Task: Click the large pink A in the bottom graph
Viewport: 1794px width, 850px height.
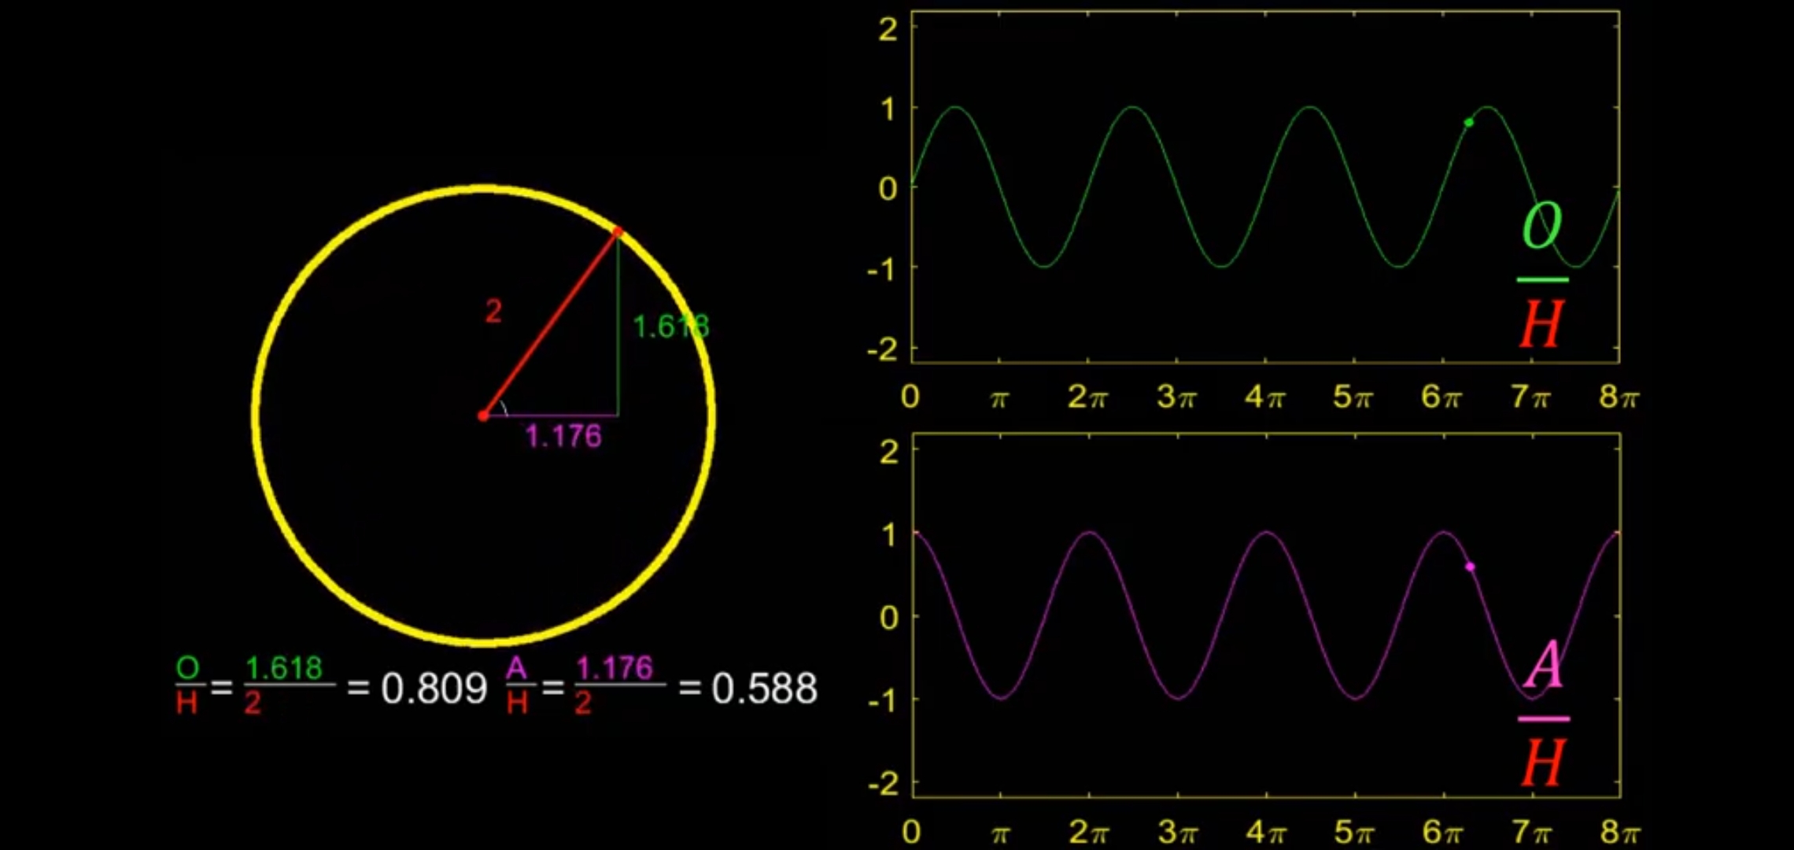Action: (x=1544, y=665)
